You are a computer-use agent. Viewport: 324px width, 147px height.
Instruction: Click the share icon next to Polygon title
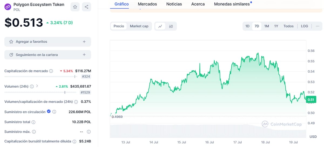coord(86,7)
